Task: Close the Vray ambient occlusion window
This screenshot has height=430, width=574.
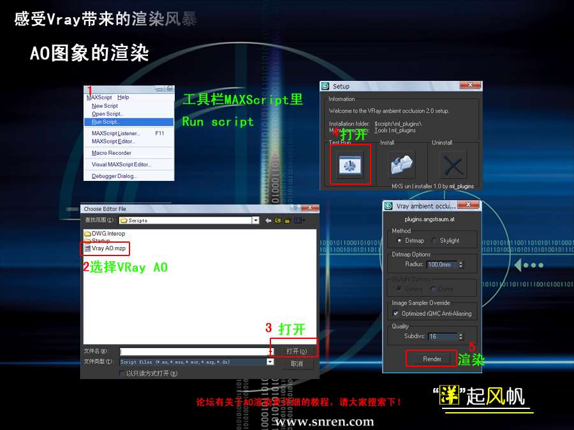Action: point(469,204)
